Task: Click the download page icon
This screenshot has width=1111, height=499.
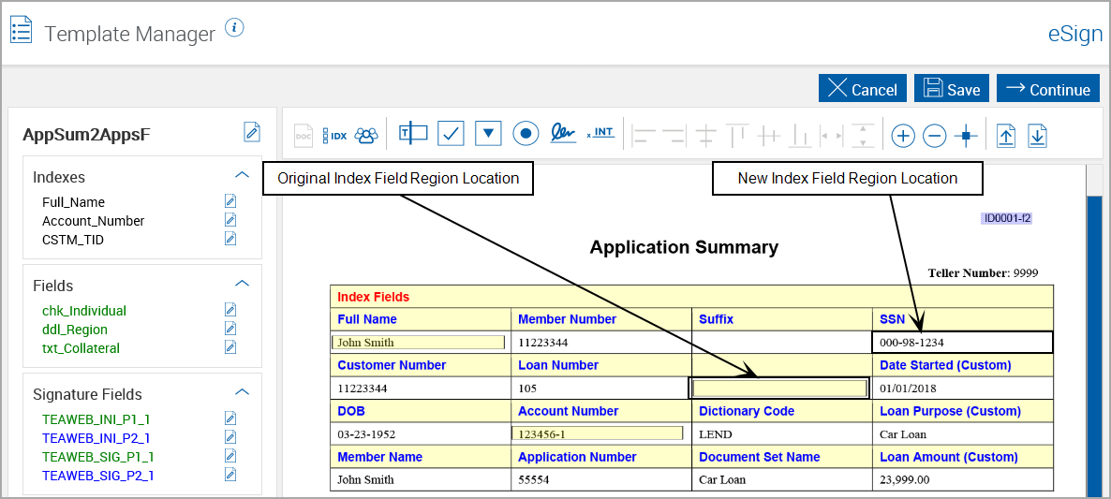Action: coord(1037,135)
